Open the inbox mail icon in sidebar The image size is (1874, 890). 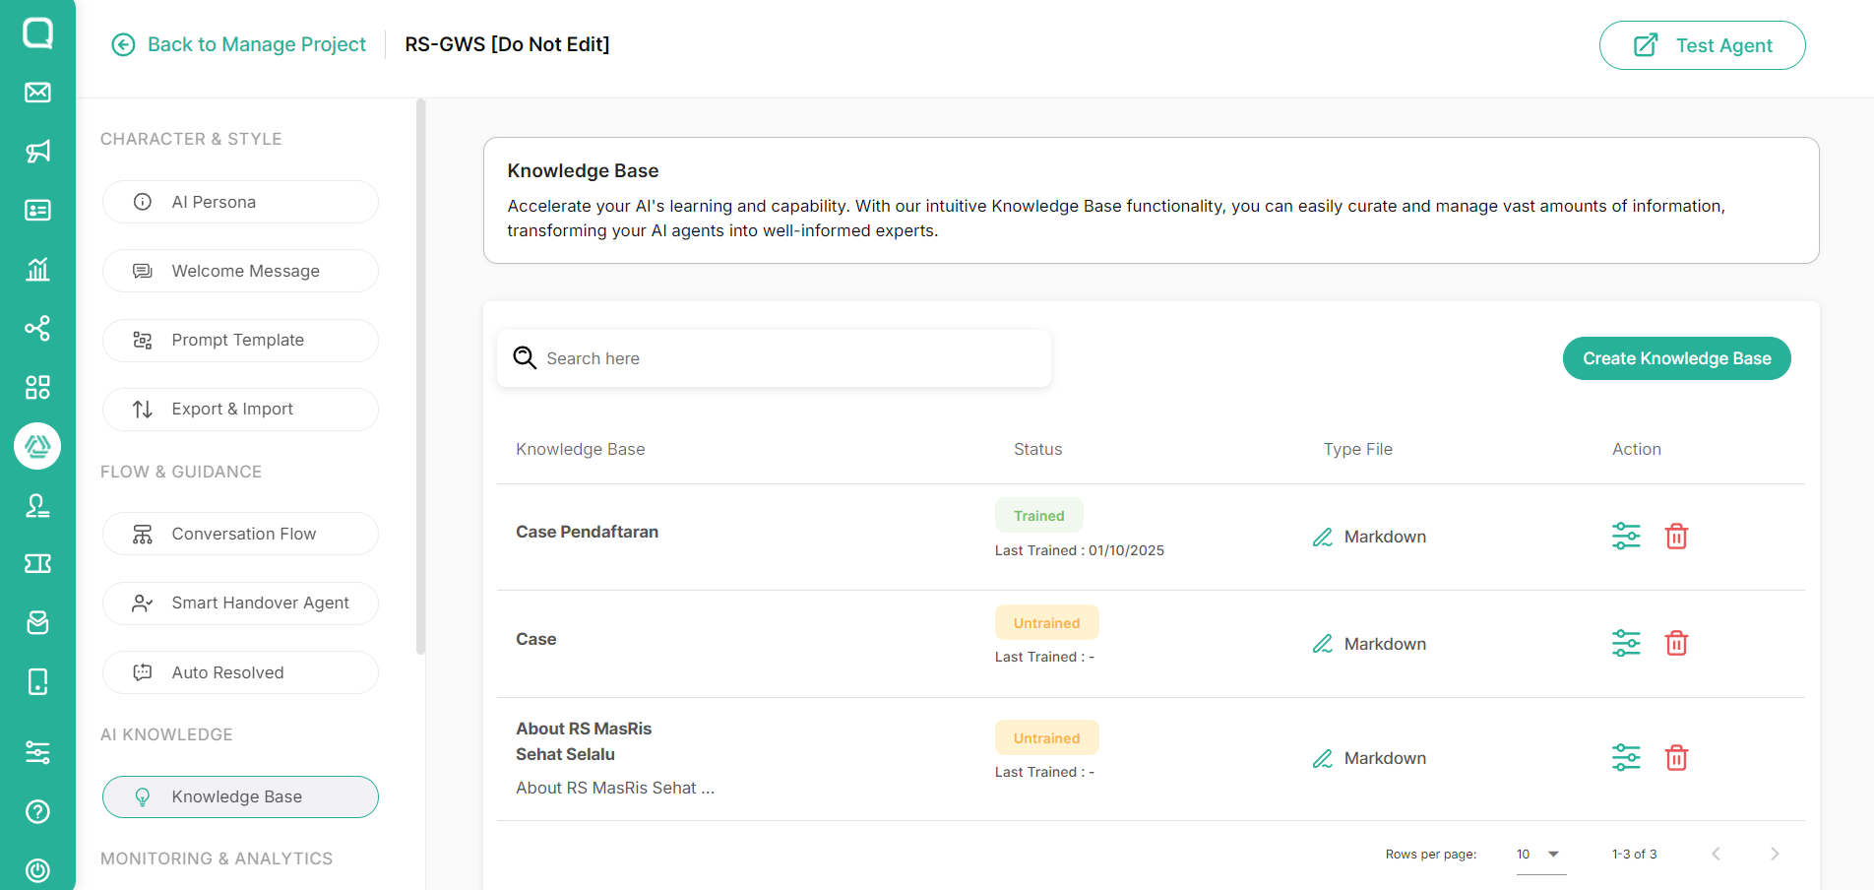pyautogui.click(x=37, y=93)
